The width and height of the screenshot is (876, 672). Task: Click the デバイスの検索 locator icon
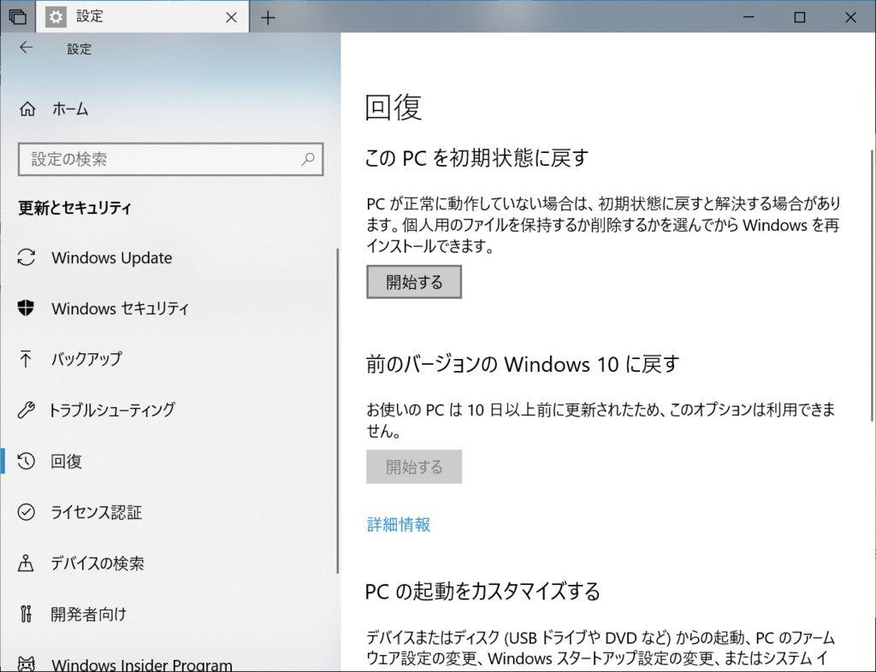pos(26,563)
